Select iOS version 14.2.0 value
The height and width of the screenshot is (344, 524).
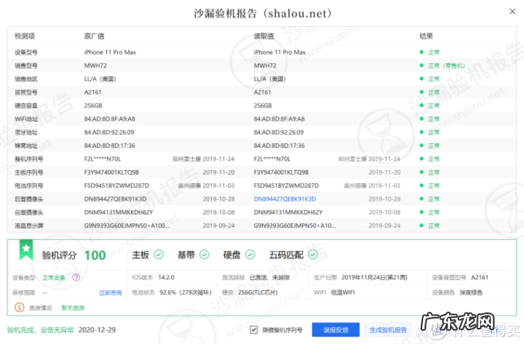click(x=166, y=277)
